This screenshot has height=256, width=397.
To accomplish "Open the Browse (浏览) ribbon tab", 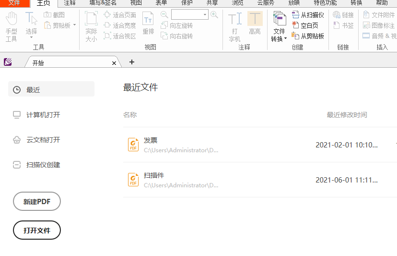I will tap(237, 3).
